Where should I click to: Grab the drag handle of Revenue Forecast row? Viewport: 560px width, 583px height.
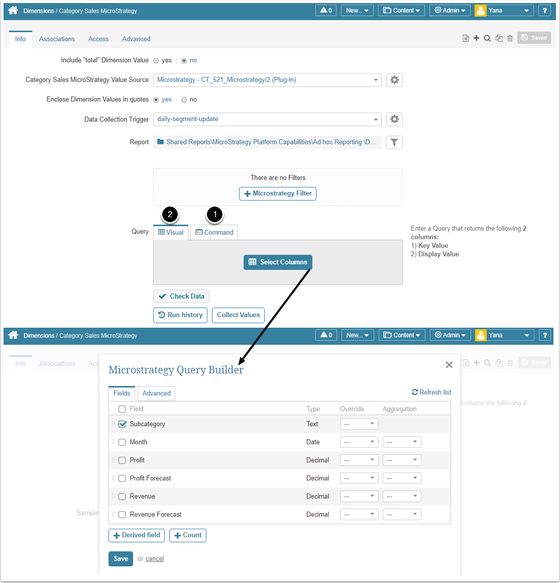coord(114,514)
